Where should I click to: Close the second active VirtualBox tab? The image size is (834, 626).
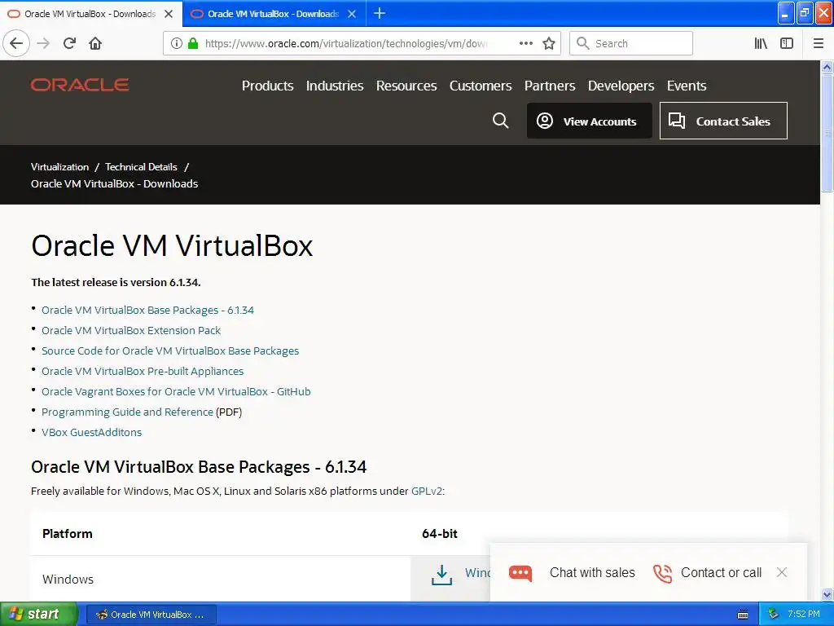point(352,14)
